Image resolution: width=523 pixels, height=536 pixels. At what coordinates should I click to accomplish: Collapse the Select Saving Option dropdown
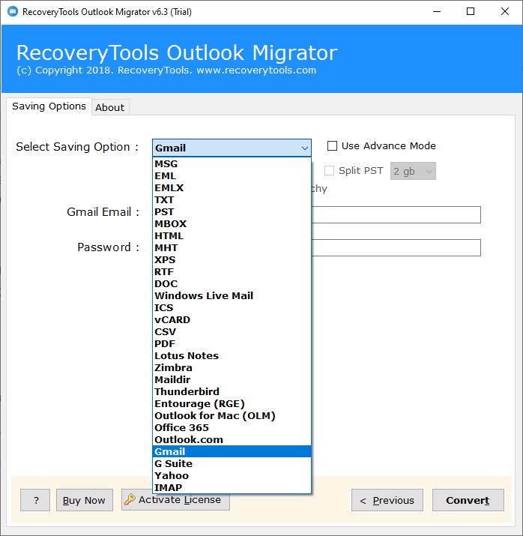coord(305,148)
